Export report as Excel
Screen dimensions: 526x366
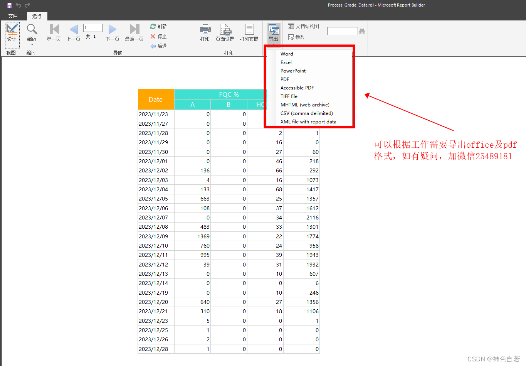click(309, 62)
